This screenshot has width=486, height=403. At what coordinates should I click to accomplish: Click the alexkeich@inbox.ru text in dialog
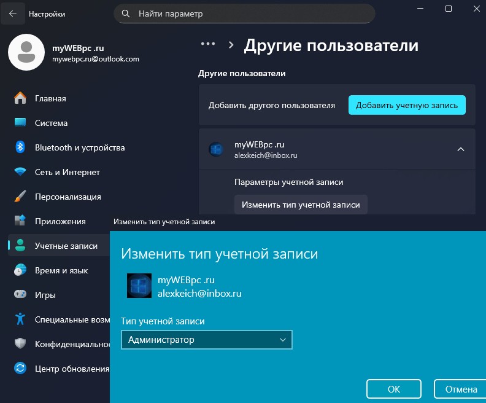[x=199, y=293]
